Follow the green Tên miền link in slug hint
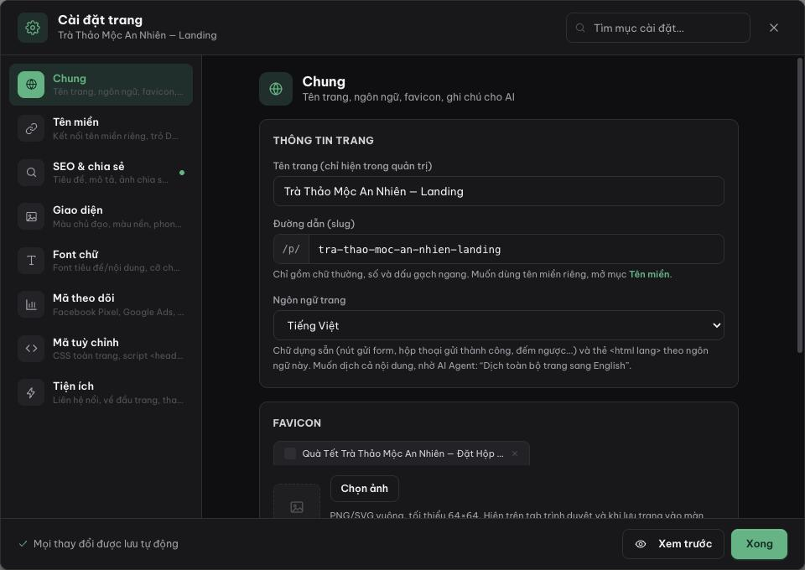The image size is (805, 570). pyautogui.click(x=649, y=274)
